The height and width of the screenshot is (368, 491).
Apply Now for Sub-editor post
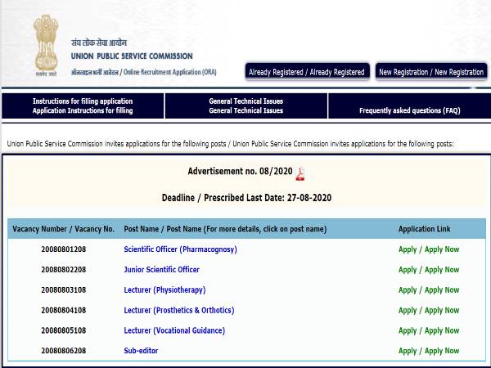(429, 351)
